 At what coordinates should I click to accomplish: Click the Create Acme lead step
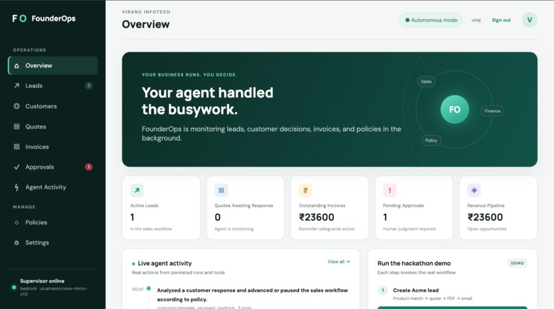coord(416,290)
